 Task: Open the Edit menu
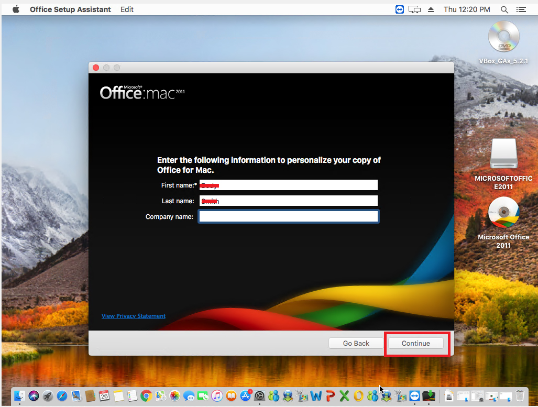[x=127, y=9]
